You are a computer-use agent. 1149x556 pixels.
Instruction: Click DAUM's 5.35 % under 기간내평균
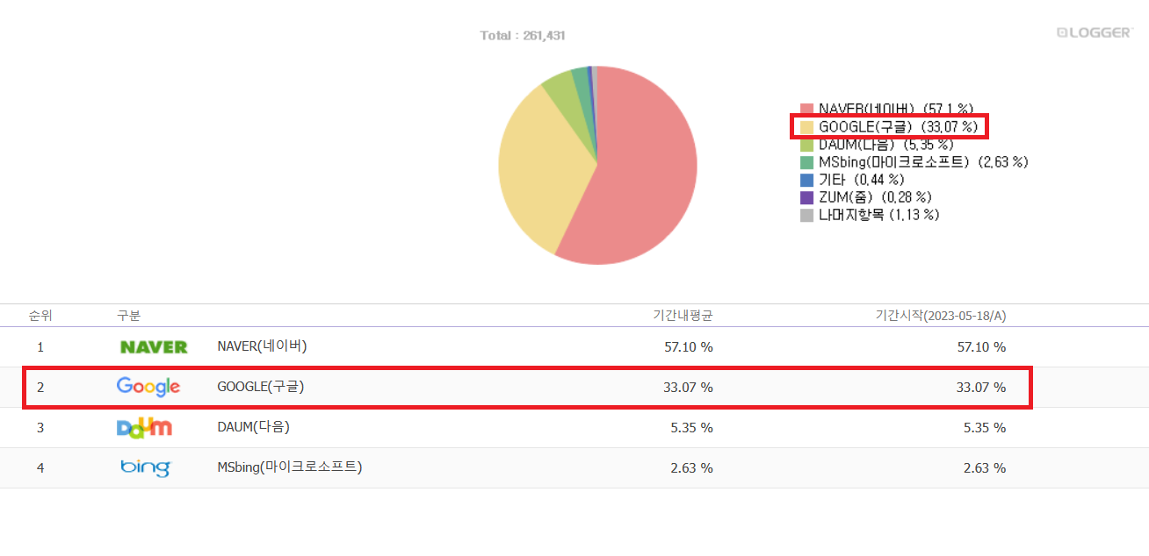692,428
